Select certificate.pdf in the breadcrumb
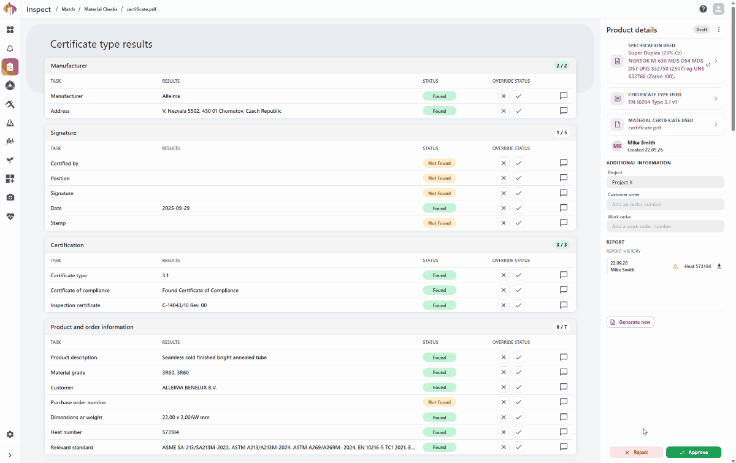Screen dimensions: 736x463 [x=142, y=9]
